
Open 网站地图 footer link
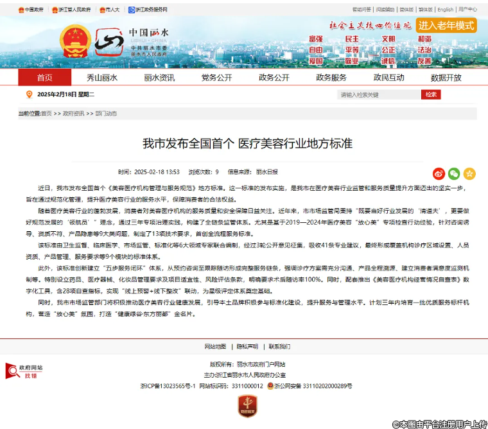[215, 346]
